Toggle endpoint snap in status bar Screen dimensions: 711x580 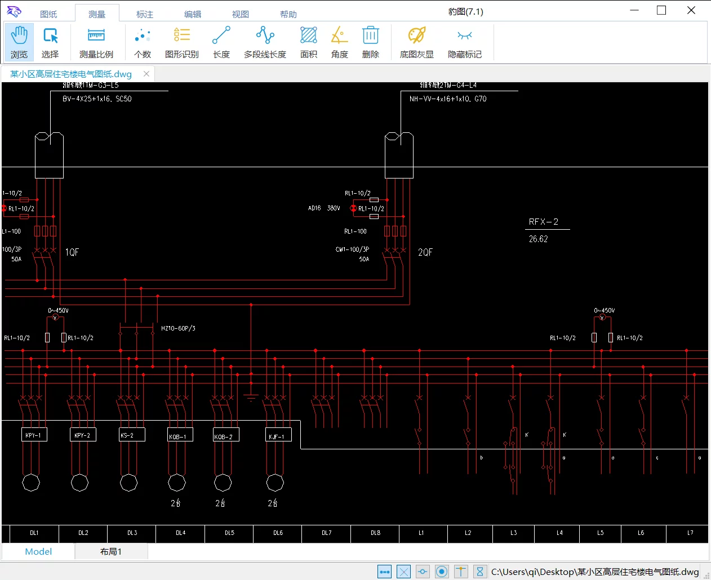coord(385,572)
